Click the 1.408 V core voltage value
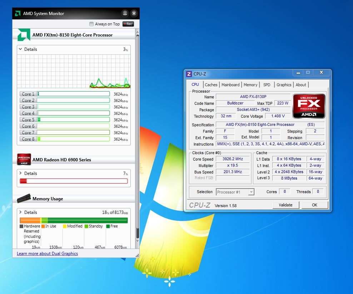This screenshot has width=353, height=294. (278, 116)
